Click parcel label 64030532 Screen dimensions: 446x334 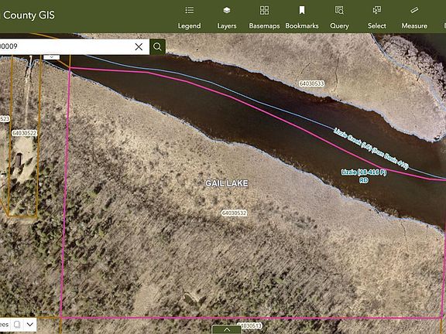(234, 213)
